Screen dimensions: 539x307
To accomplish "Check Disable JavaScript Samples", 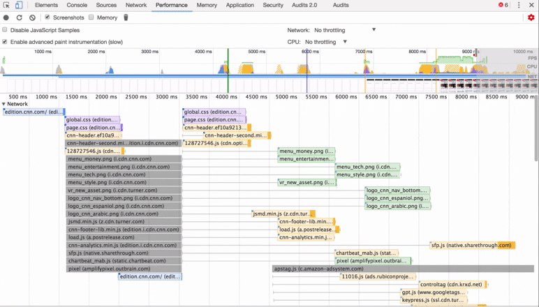I will (4, 30).
